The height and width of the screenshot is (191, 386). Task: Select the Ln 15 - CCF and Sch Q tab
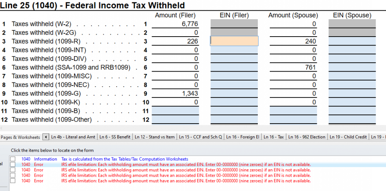pos(200,137)
